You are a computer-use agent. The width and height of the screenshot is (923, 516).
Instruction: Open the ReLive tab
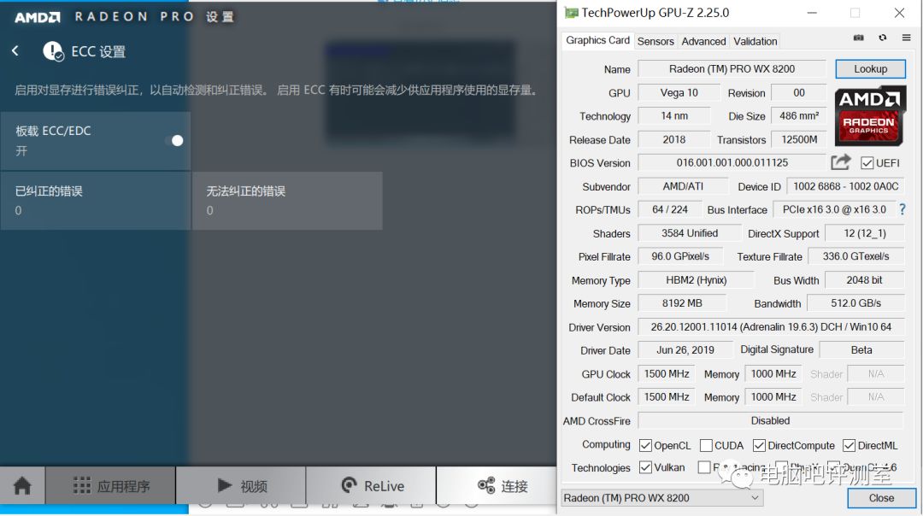(x=372, y=486)
